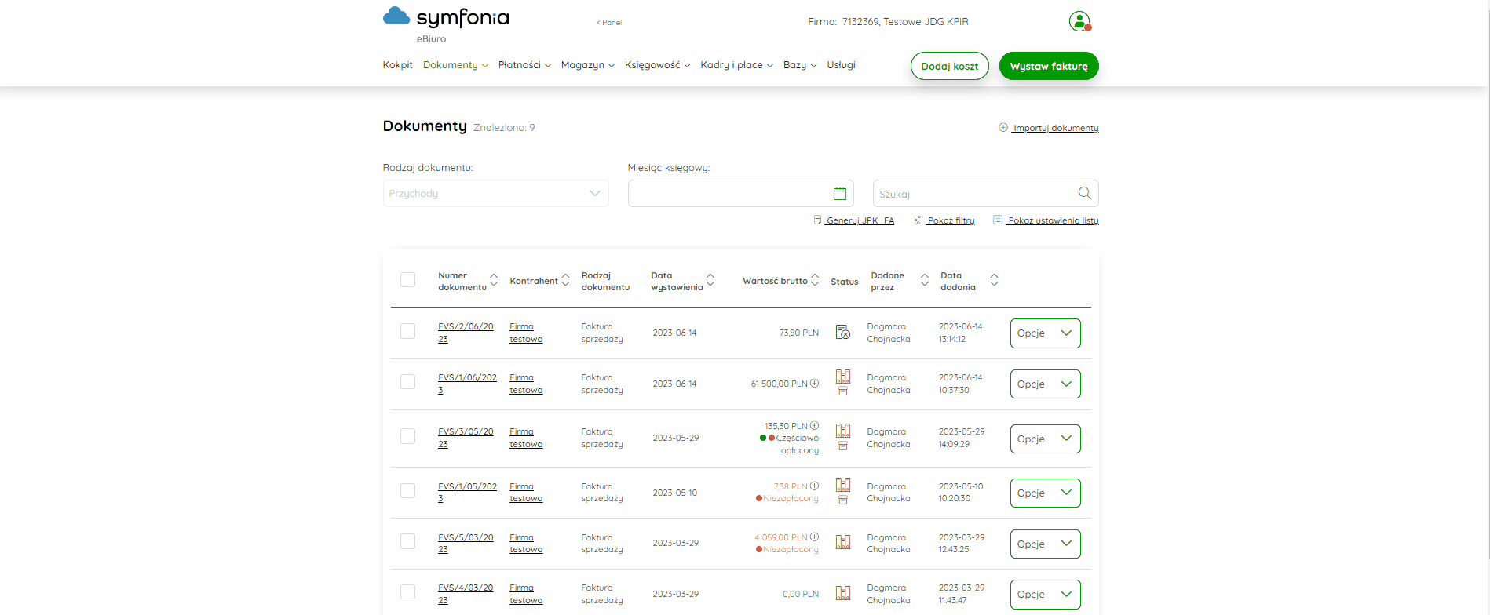Open the Magazyn menu
1490x615 pixels.
[x=587, y=65]
